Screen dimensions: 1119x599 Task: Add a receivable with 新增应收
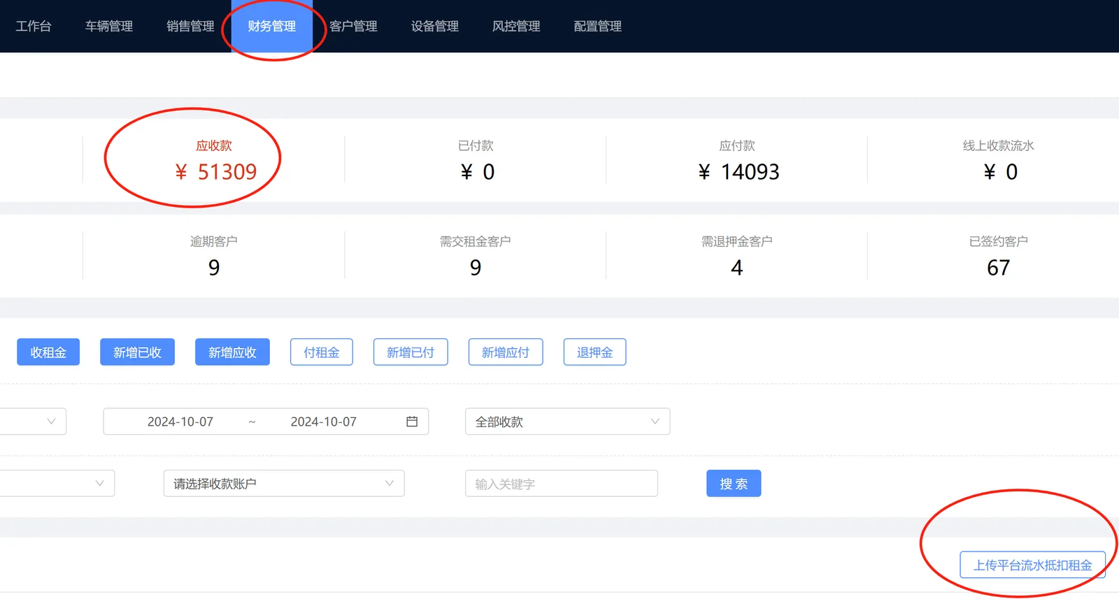pyautogui.click(x=232, y=352)
